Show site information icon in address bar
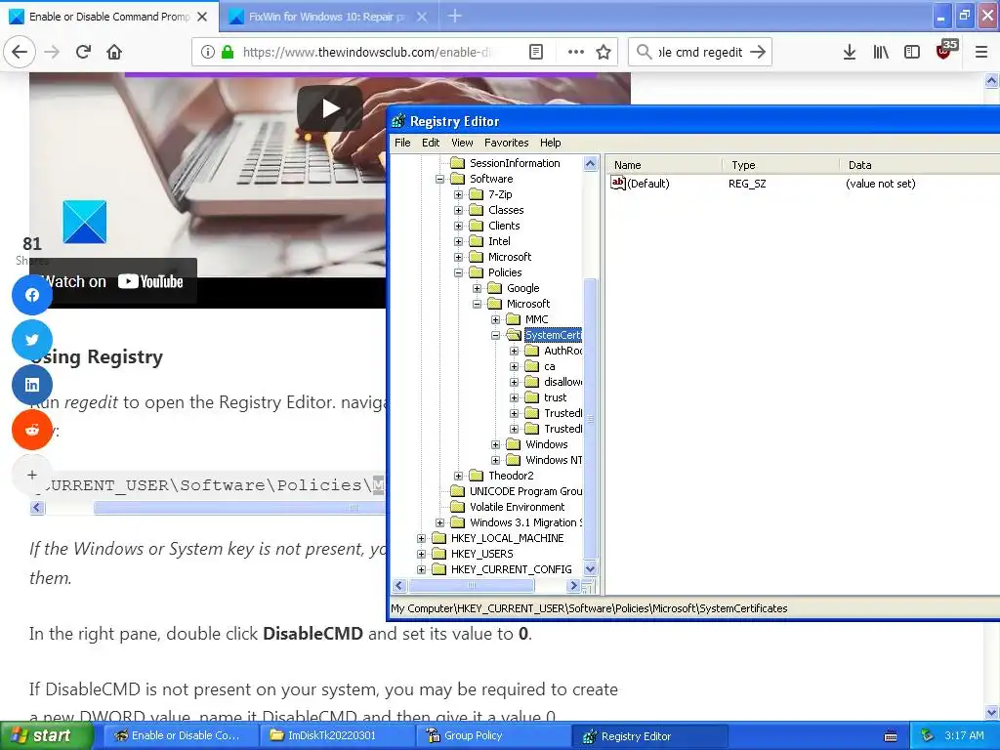1000x750 pixels. [208, 52]
